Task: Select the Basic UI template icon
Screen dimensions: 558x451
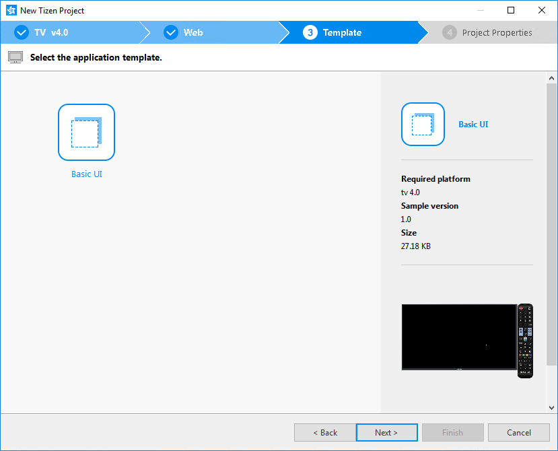Action: pos(86,132)
